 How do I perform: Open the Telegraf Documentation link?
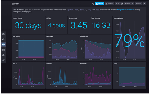(126, 10)
